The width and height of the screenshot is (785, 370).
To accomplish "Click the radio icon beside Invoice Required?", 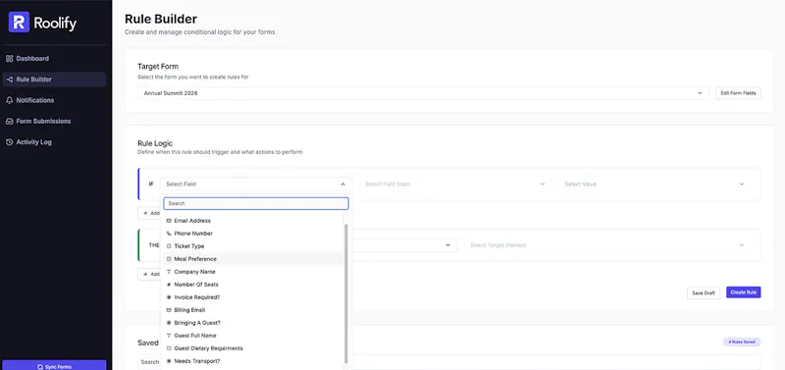I will click(x=169, y=297).
